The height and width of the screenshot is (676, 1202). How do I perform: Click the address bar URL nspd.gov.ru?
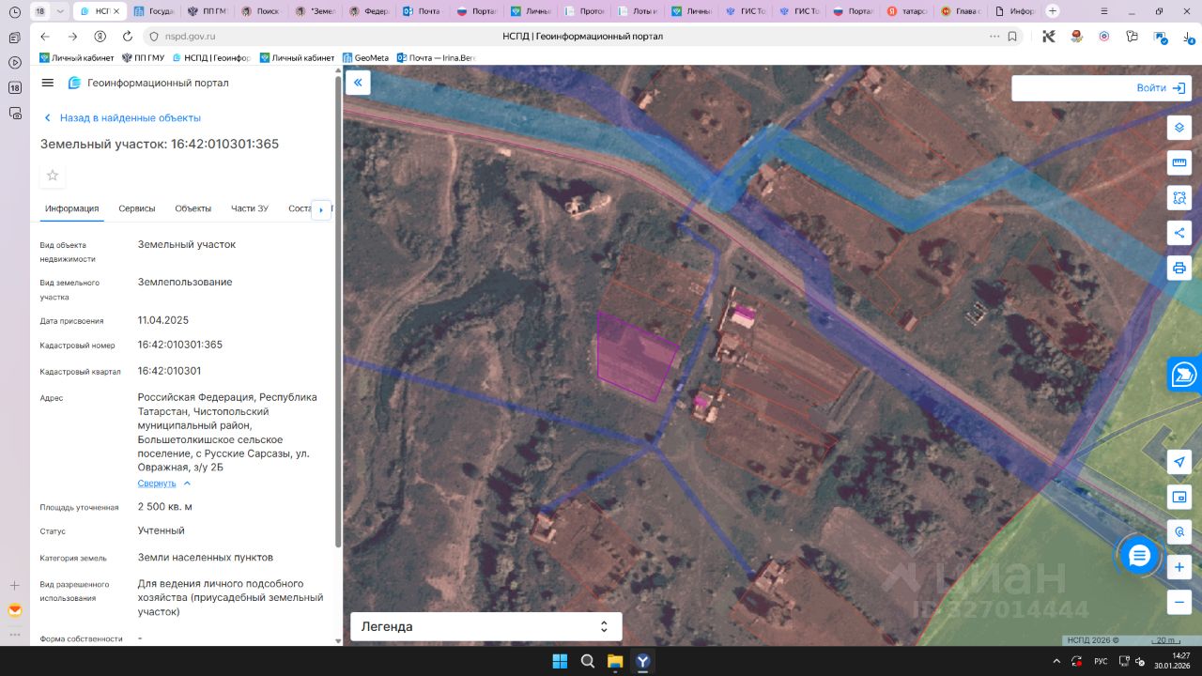coord(189,37)
